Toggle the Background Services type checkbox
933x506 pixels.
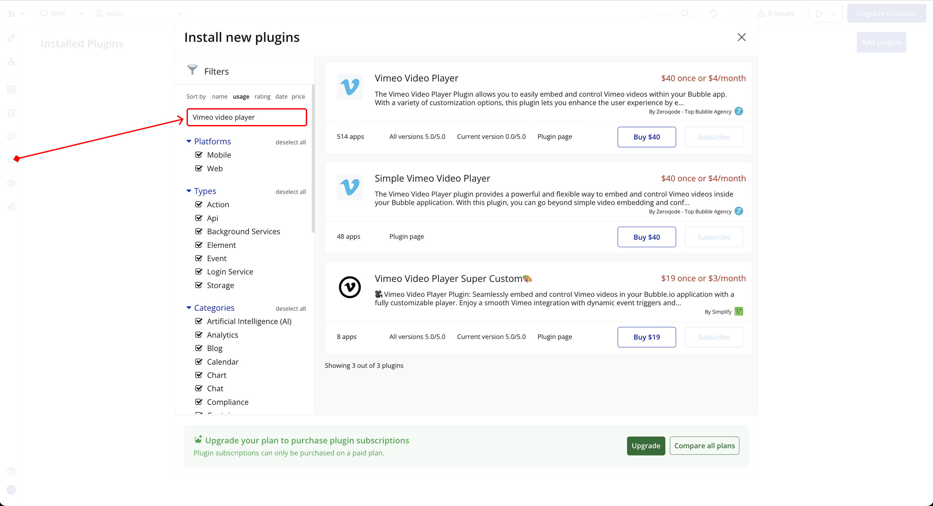coord(199,231)
